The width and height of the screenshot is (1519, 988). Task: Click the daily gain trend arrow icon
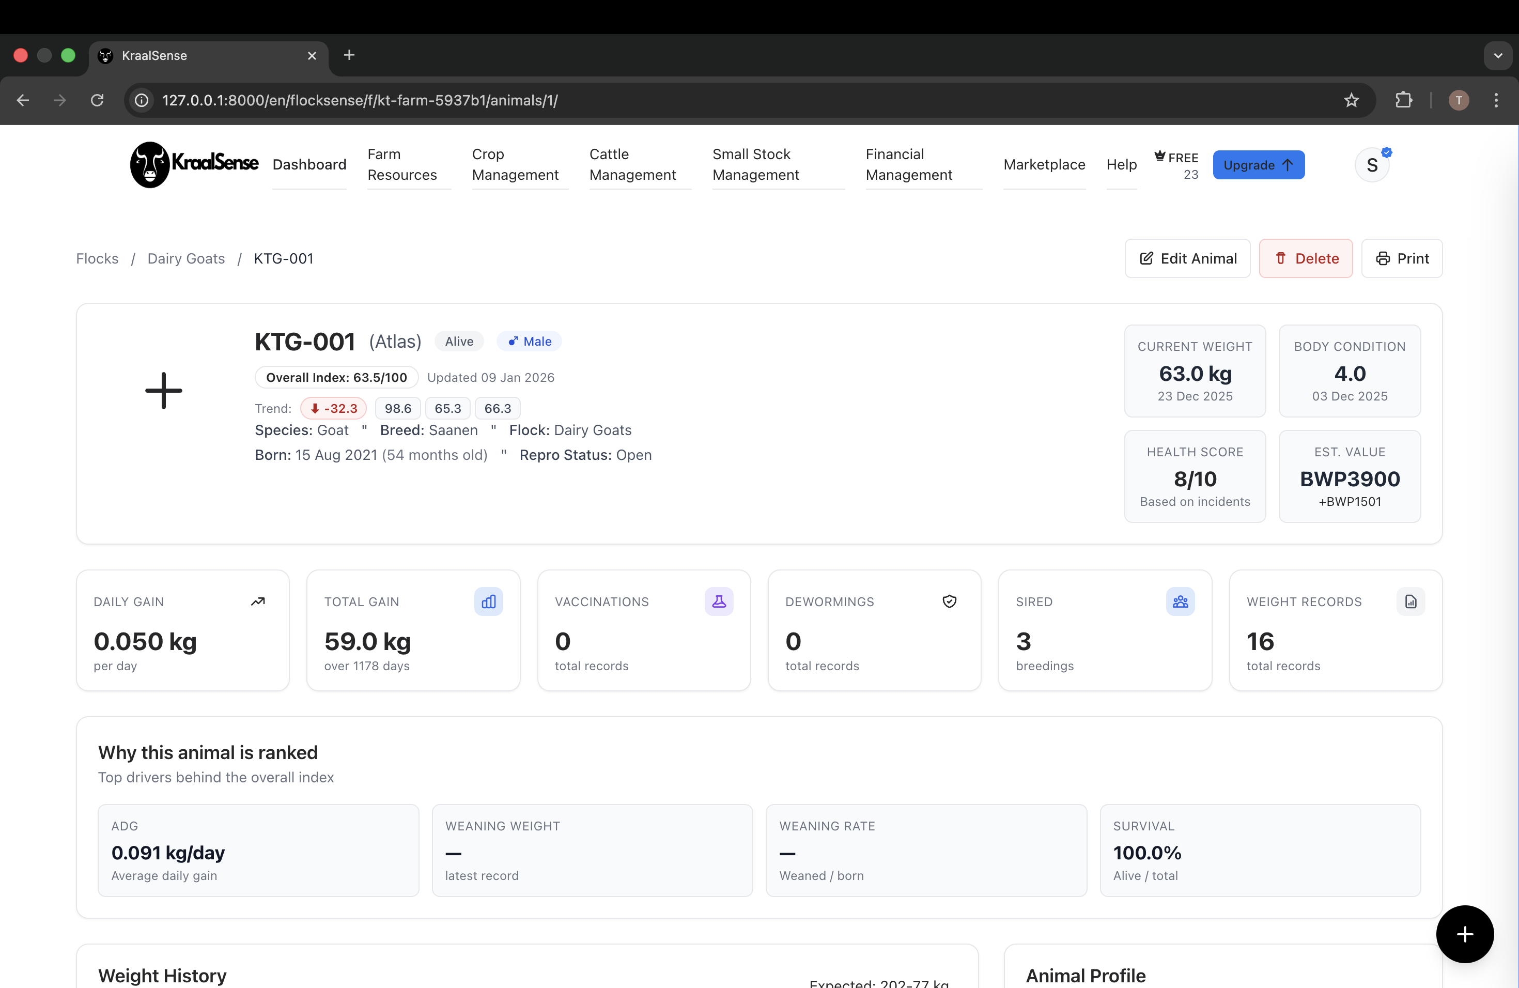click(x=258, y=601)
